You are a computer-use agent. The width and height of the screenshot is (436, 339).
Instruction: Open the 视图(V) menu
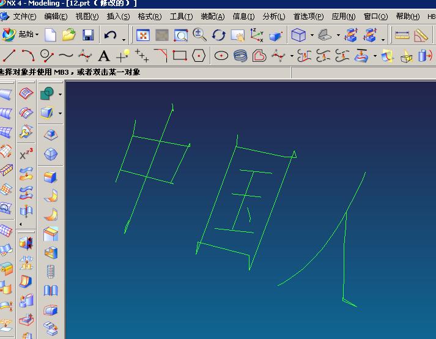[87, 17]
